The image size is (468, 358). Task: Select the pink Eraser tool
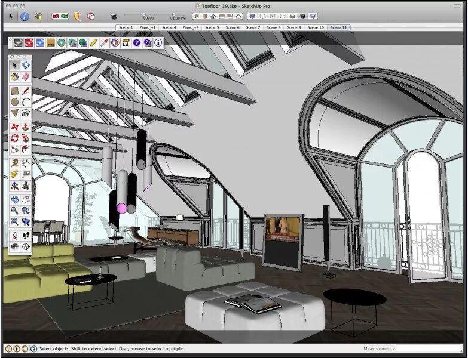26,76
